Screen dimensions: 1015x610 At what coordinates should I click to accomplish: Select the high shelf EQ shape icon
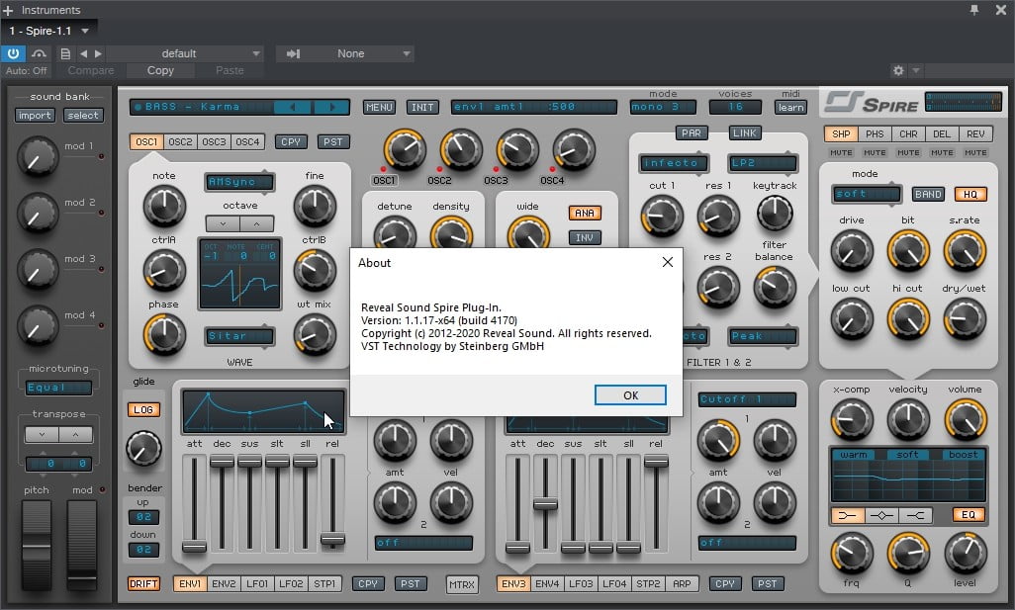915,515
